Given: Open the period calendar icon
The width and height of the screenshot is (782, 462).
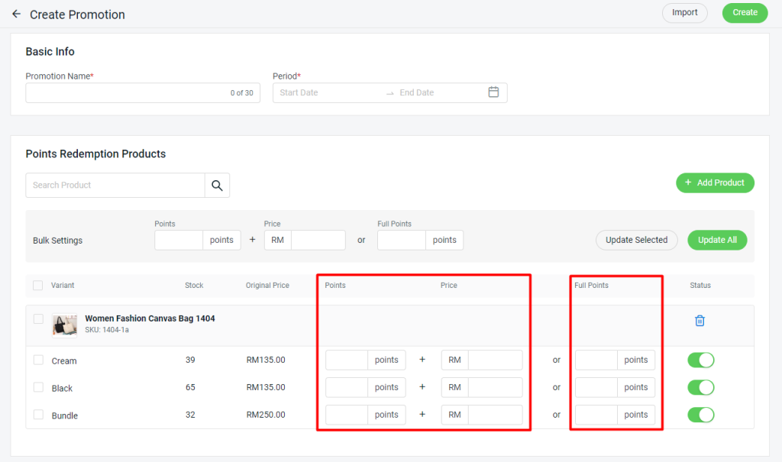Looking at the screenshot, I should 493,92.
